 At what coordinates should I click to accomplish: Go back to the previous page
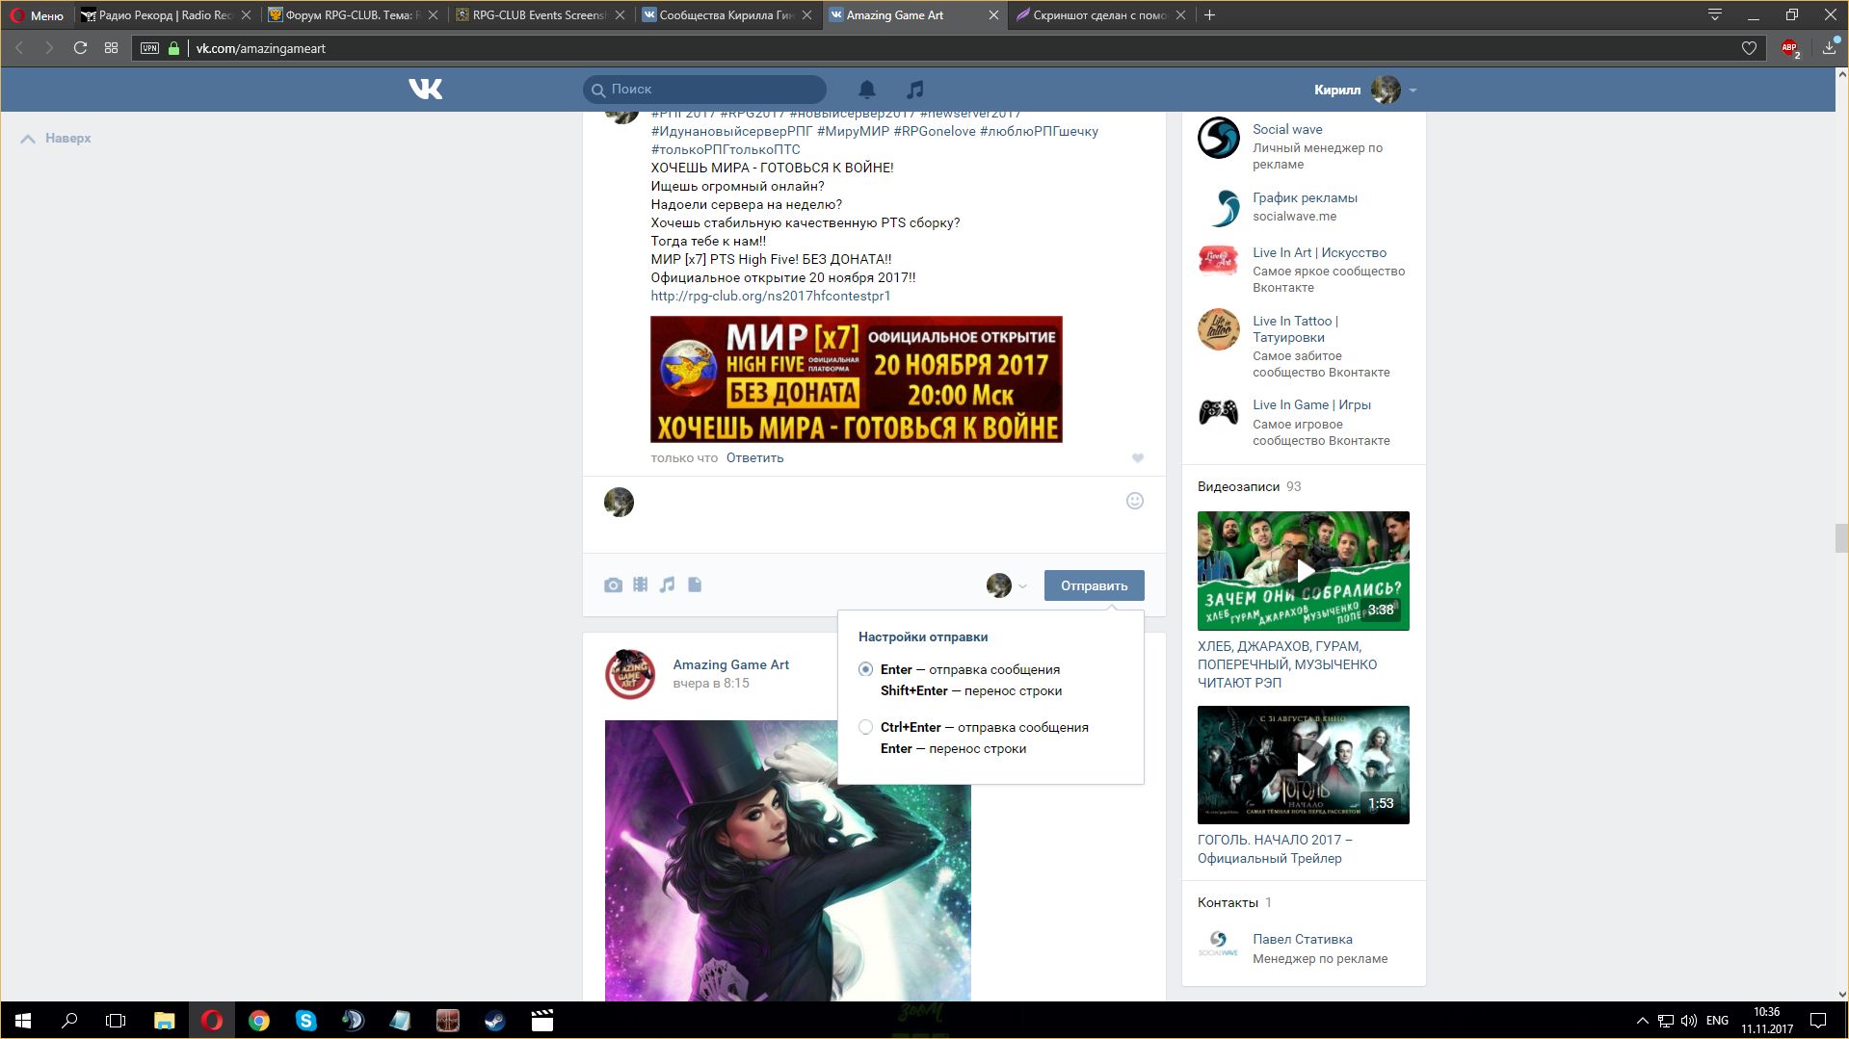19,48
